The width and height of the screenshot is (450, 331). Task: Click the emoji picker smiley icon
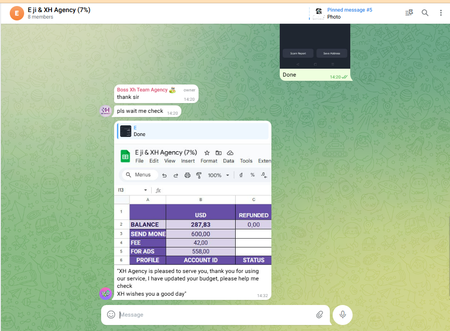(111, 314)
